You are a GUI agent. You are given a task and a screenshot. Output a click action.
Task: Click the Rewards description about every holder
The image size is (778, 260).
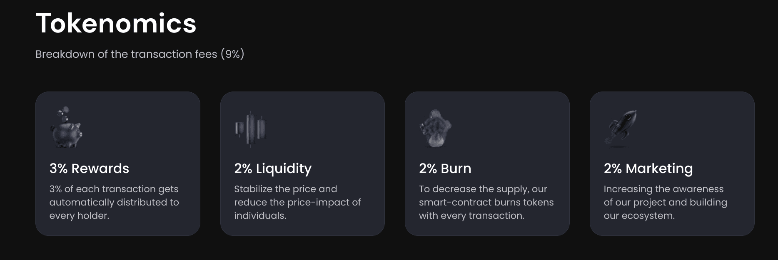(x=114, y=202)
